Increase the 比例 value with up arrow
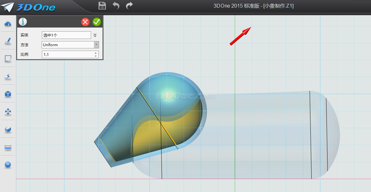 [96, 53]
